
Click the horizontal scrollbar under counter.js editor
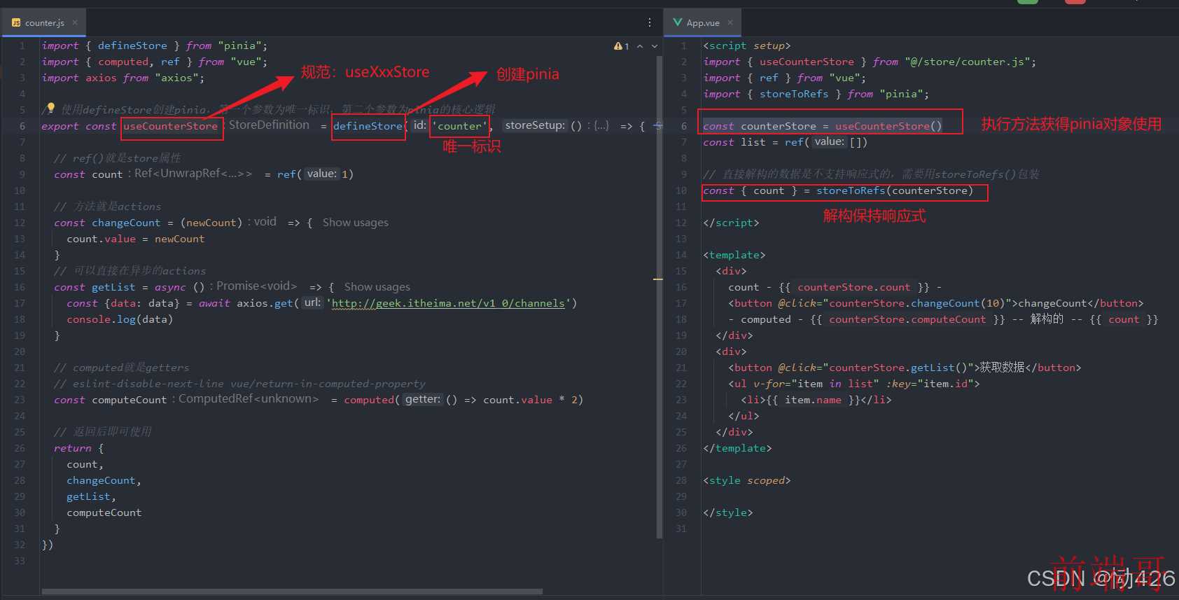coord(292,592)
